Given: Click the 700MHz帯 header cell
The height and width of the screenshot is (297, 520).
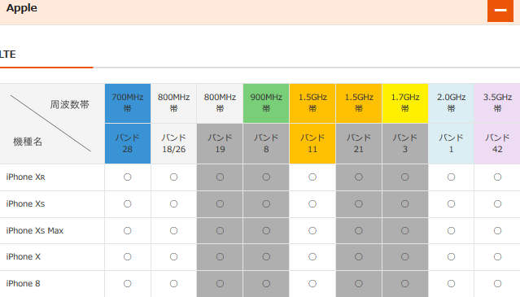Looking at the screenshot, I should pyautogui.click(x=128, y=103).
